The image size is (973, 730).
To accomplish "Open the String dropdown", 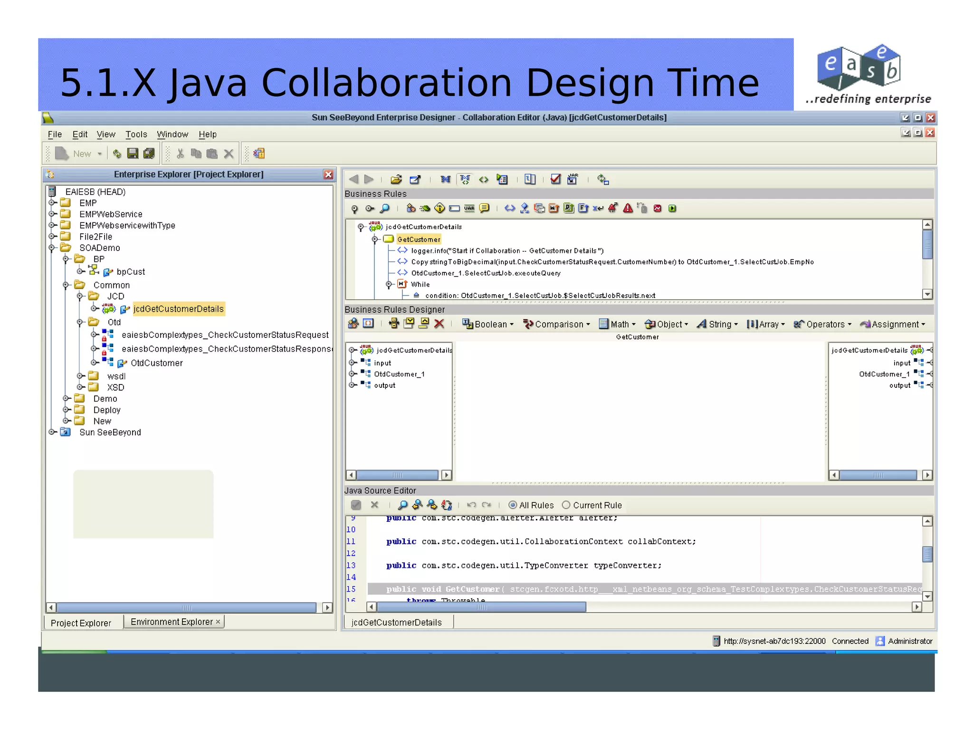I will 717,324.
